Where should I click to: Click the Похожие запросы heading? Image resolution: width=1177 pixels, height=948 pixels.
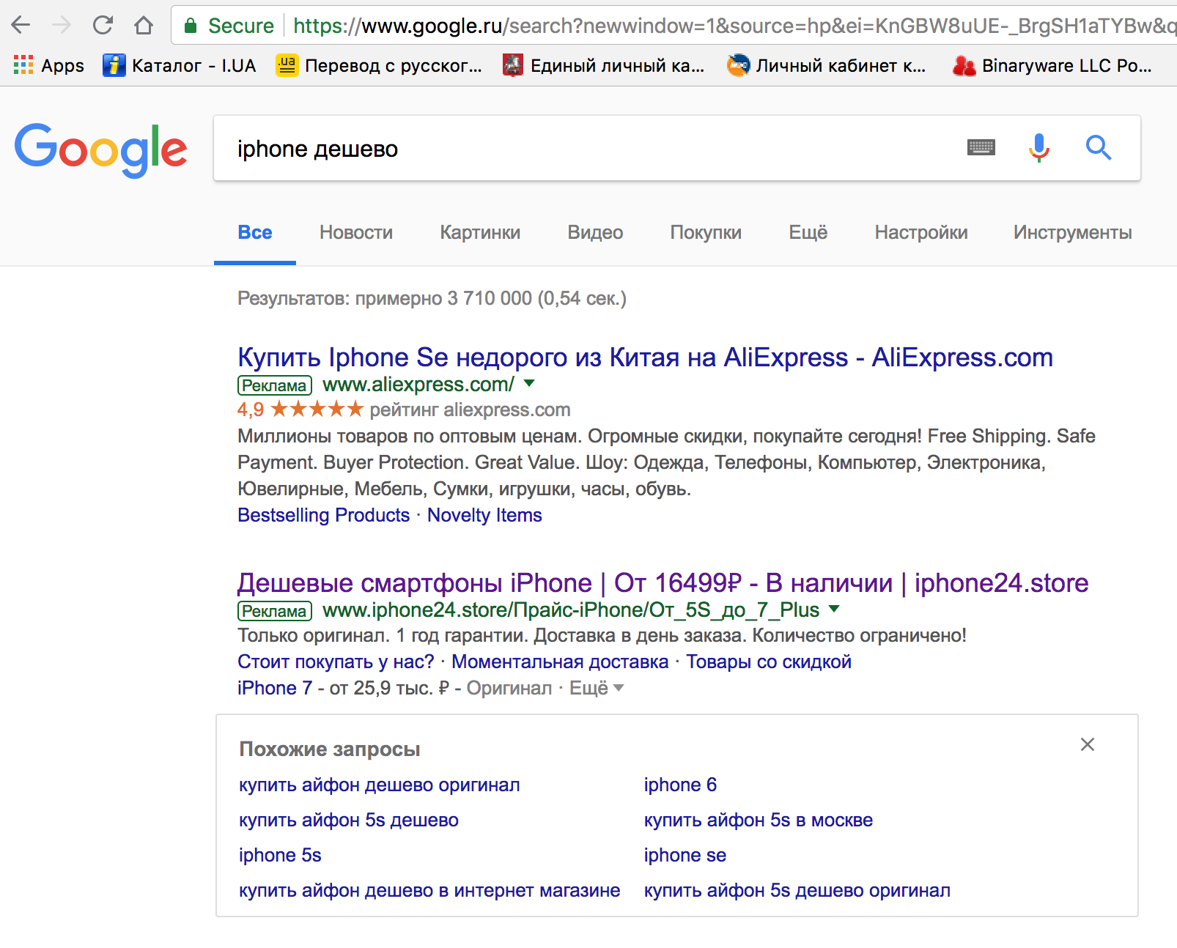[x=330, y=749]
